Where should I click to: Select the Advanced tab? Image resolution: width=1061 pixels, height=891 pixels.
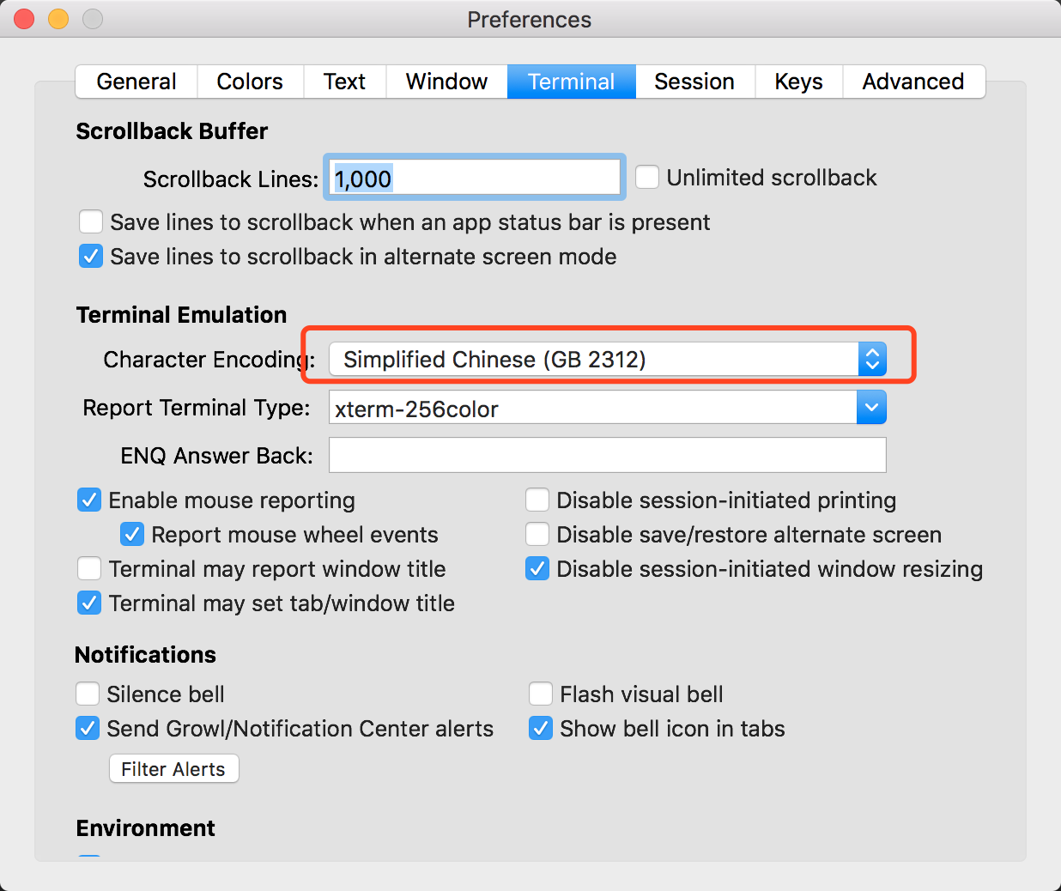tap(912, 81)
